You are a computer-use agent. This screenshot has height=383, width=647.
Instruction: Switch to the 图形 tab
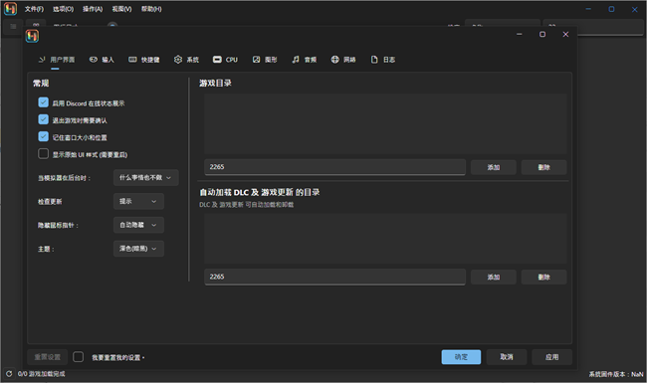click(265, 60)
